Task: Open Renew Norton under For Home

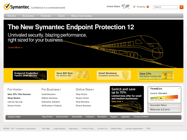Action: coord(14,106)
